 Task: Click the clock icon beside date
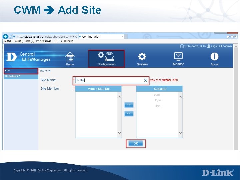coord(182,46)
